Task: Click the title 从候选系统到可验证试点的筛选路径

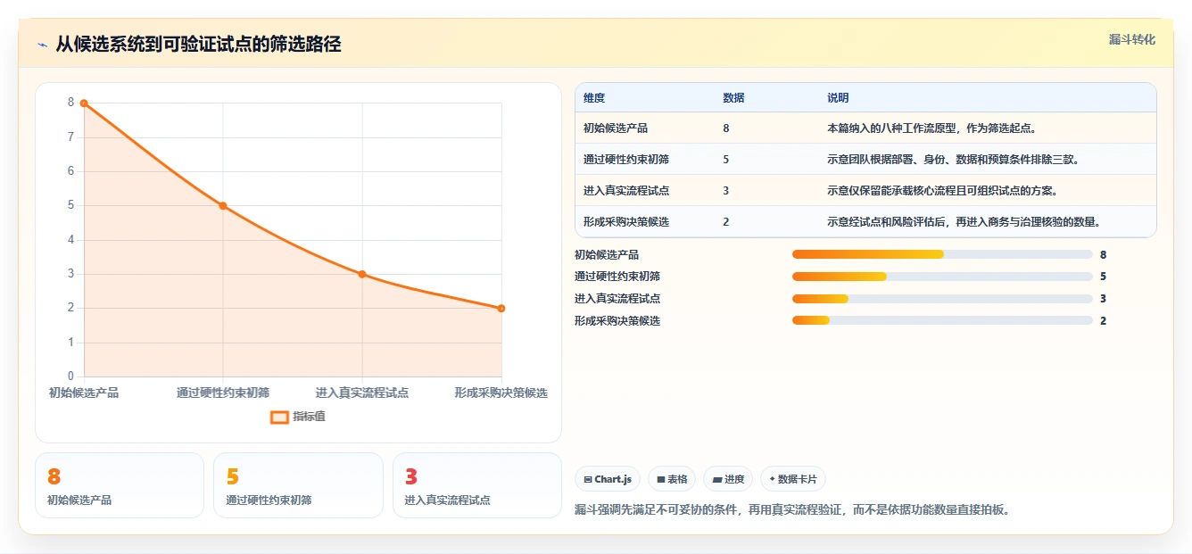Action: (198, 45)
